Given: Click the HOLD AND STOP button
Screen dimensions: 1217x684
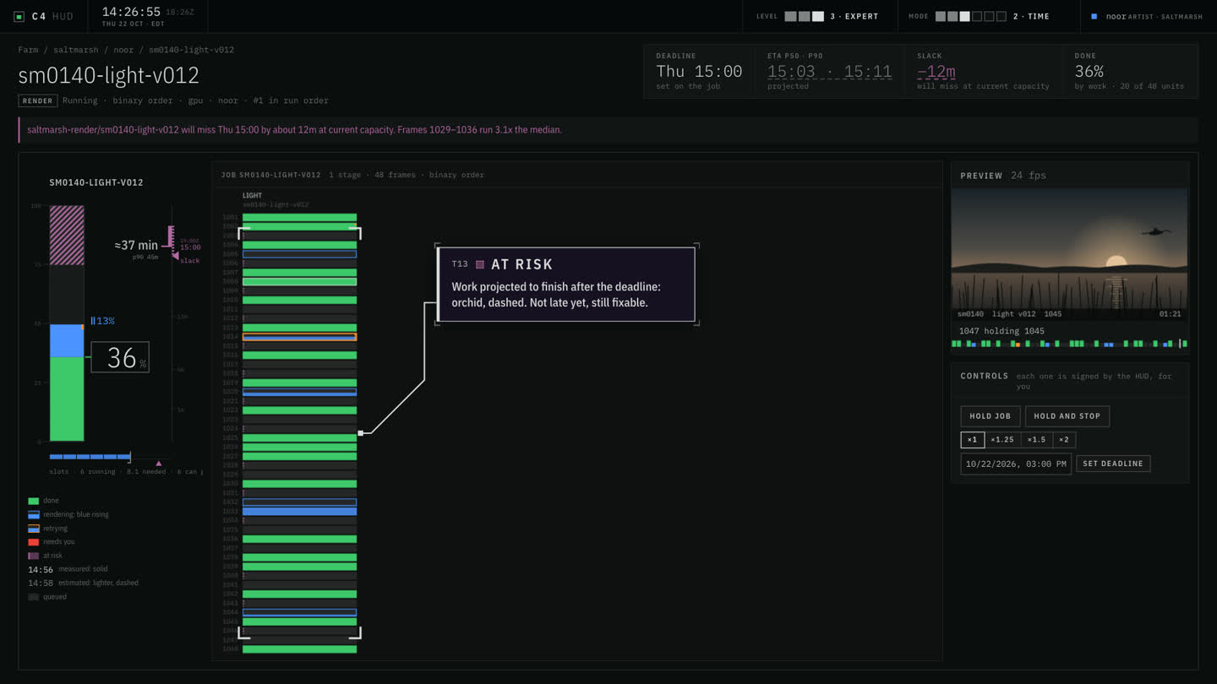Looking at the screenshot, I should point(1067,416).
